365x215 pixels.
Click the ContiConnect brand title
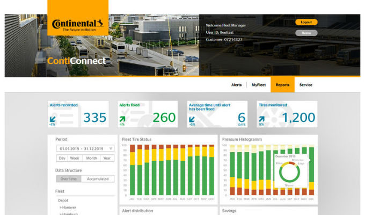77,61
